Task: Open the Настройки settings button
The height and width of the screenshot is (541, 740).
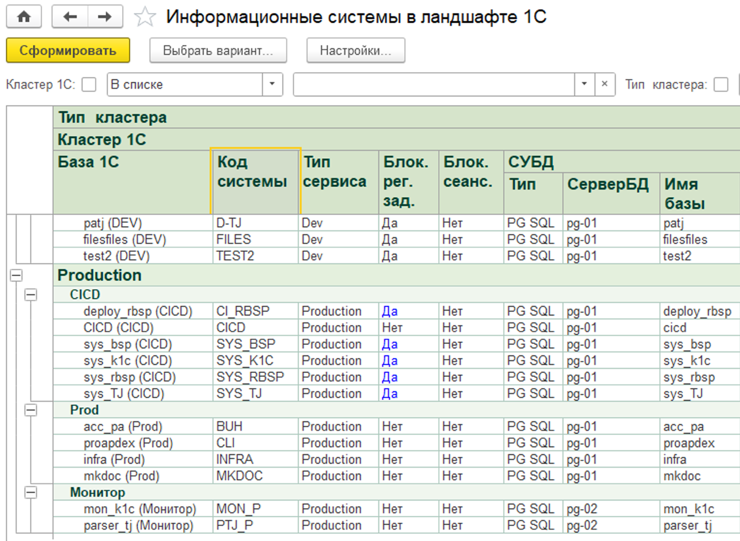Action: tap(355, 51)
